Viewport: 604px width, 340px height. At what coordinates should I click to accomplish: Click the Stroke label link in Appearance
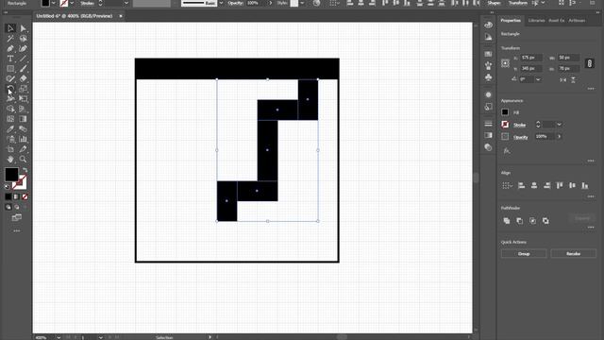(x=519, y=125)
